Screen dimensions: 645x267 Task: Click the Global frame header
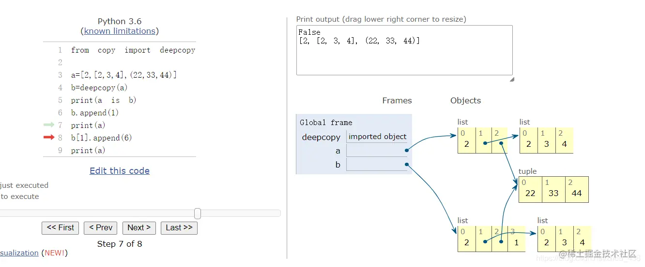[326, 123]
